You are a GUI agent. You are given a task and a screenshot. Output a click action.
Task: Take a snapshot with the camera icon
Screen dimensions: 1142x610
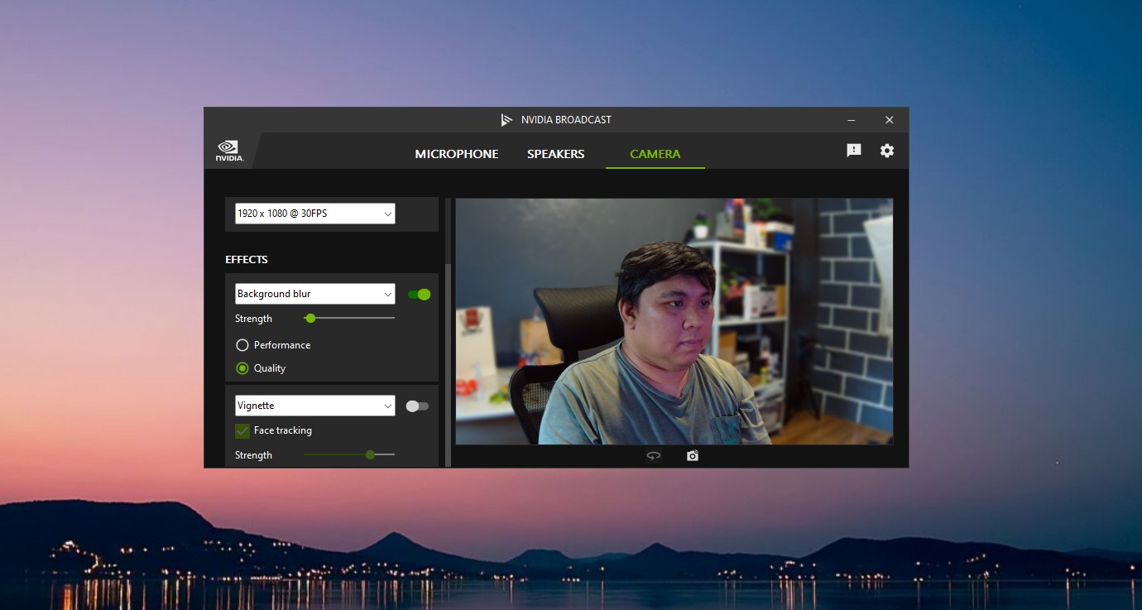[693, 456]
